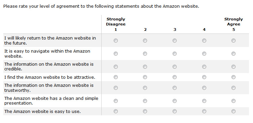Image resolution: width=253 pixels, height=123 pixels.
Task: Select rating 5 for website is easy to use
Action: coord(233,111)
